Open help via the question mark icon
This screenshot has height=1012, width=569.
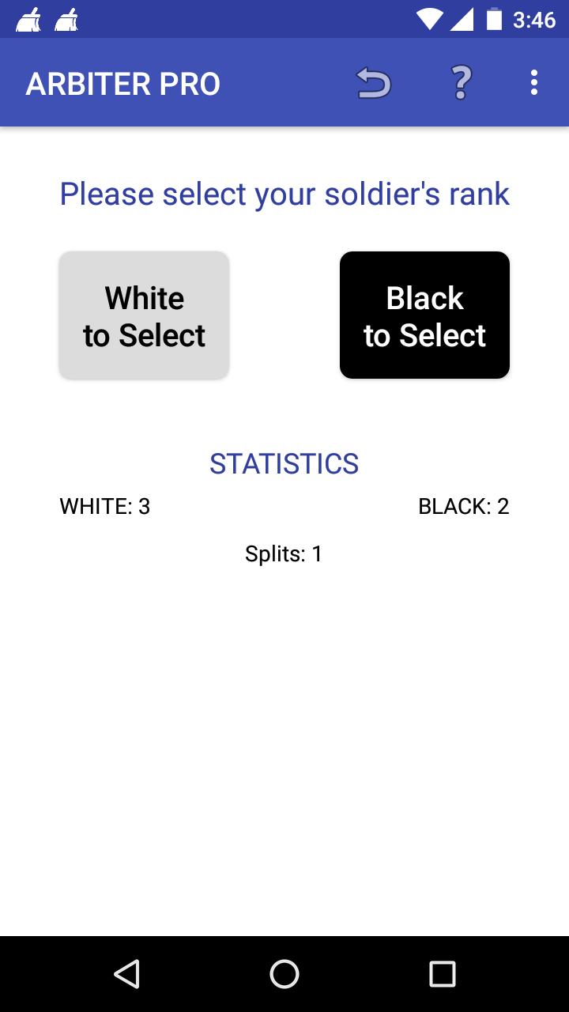click(461, 82)
